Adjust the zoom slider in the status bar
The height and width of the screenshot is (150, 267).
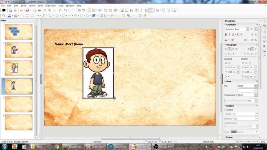249,142
